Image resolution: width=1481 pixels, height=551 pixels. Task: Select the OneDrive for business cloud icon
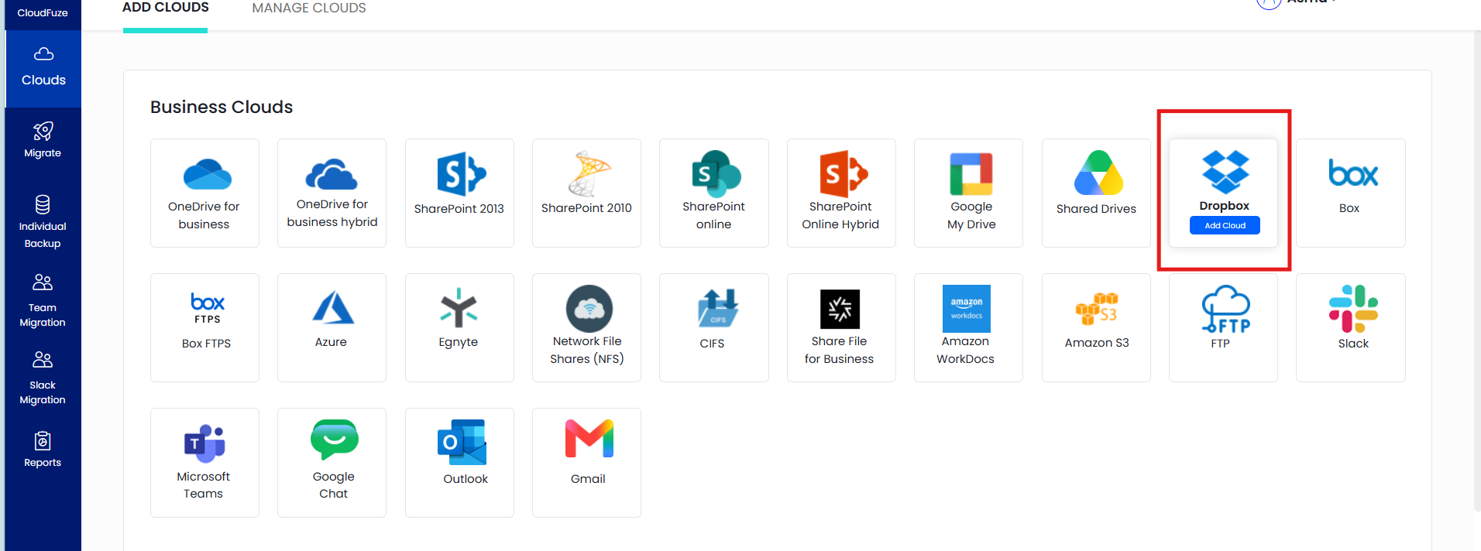pos(207,174)
